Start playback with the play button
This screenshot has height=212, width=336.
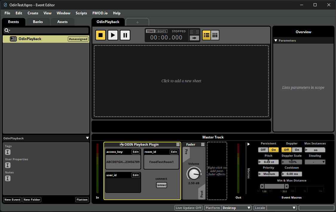click(113, 35)
